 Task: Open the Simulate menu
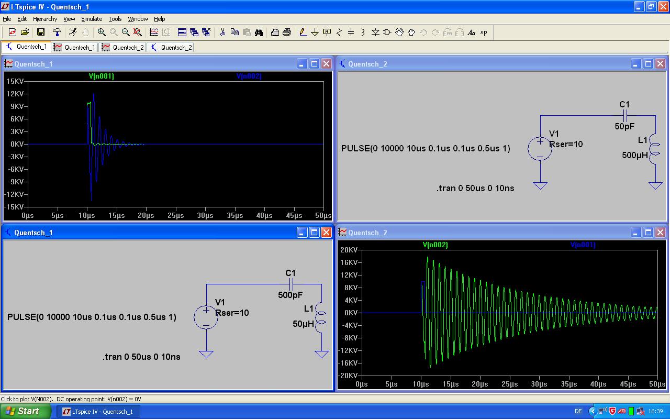click(x=92, y=19)
